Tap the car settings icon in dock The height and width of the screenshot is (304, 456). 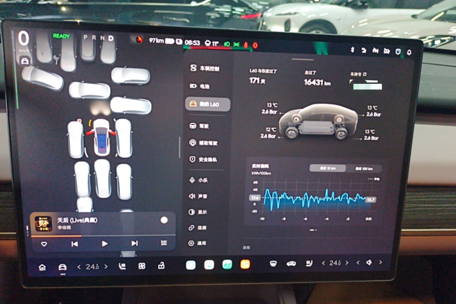pos(63,267)
